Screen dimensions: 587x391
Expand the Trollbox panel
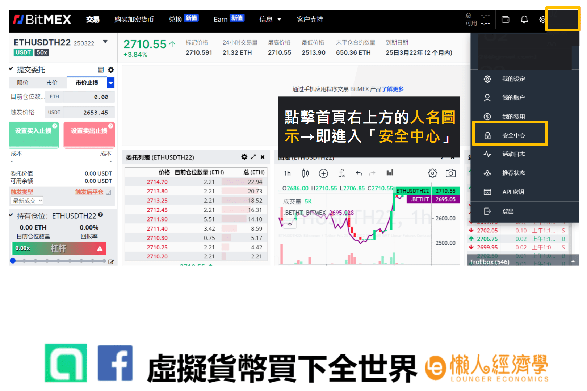[x=573, y=261]
